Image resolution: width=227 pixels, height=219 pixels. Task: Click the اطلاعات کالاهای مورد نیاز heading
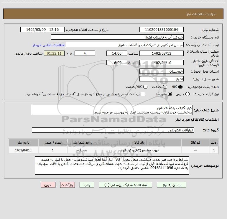click(x=197, y=120)
